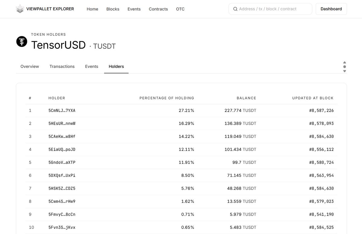This screenshot has width=362, height=234.
Task: Click the search magnifier icon
Action: pyautogui.click(x=235, y=9)
